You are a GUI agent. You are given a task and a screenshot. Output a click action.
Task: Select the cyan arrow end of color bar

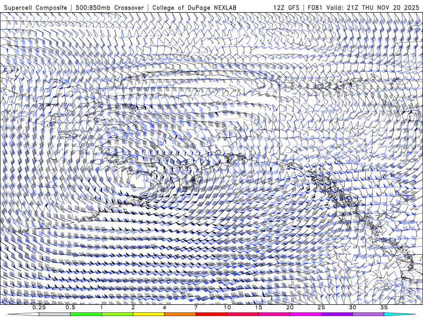(399, 314)
